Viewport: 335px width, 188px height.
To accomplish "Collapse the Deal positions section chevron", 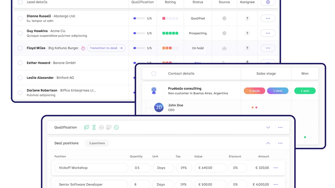I will pos(268,143).
